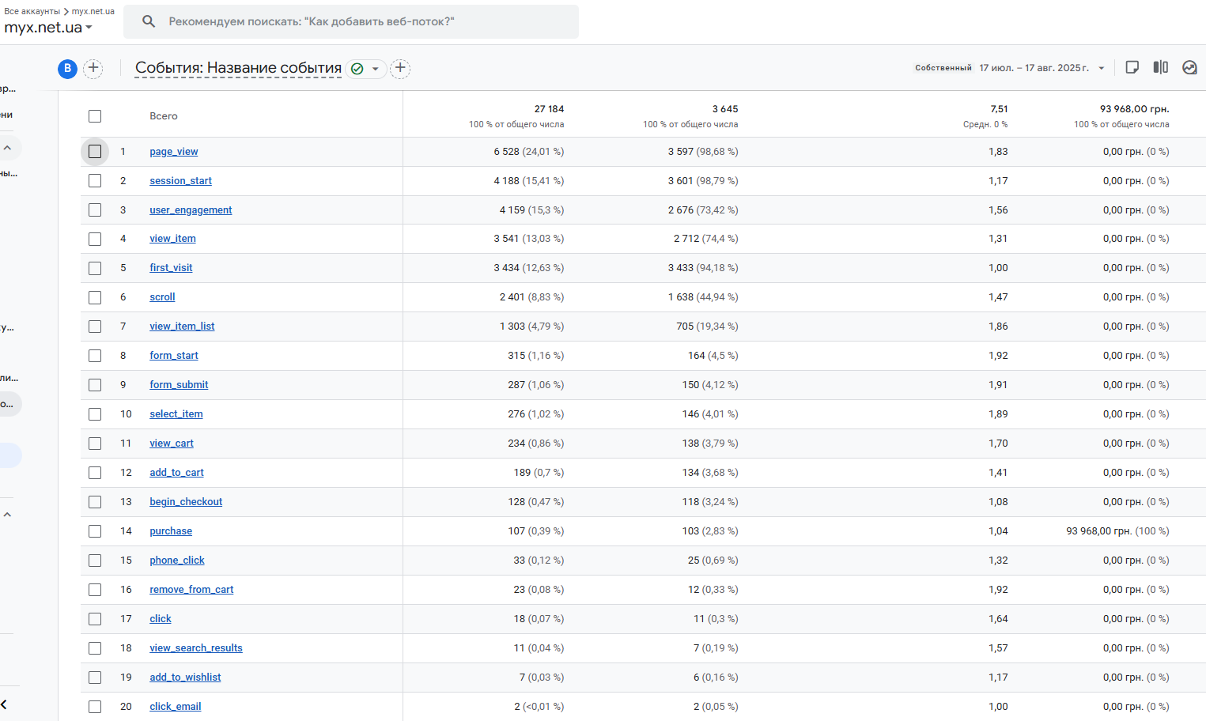The height and width of the screenshot is (721, 1206).
Task: Open the select_item event link
Action: click(x=176, y=414)
